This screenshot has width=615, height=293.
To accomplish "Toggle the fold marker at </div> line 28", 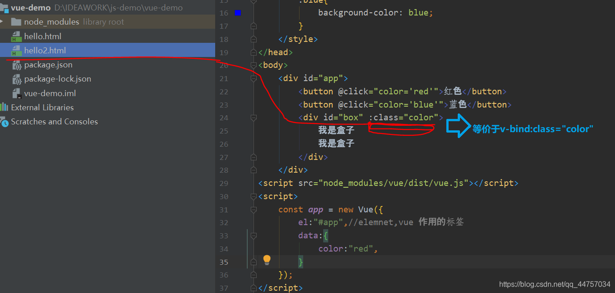I will click(x=253, y=170).
